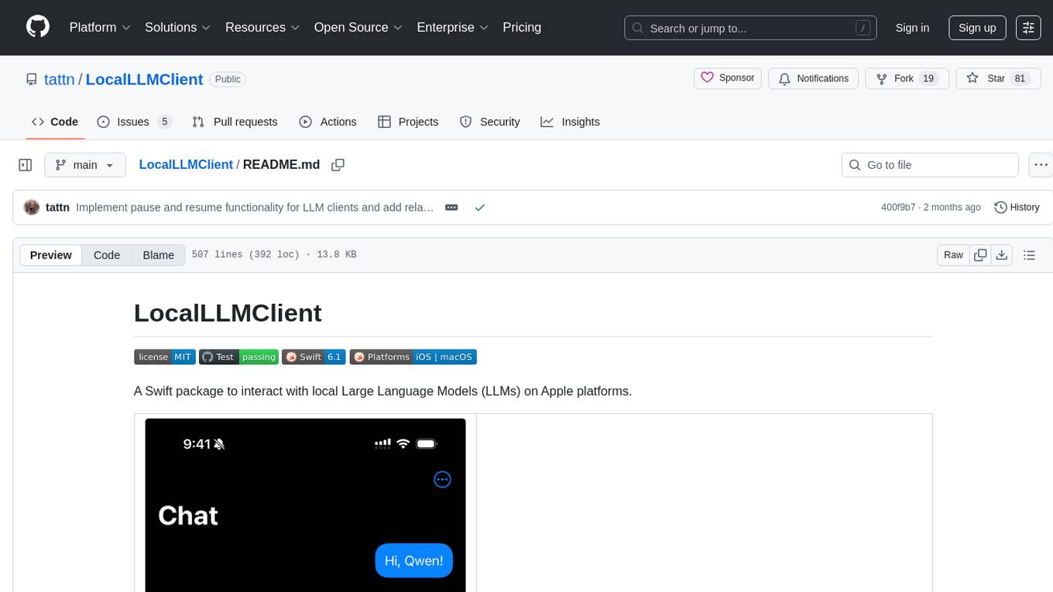1053x592 pixels.
Task: Go to the GitHub homepage logo
Action: coord(38,27)
